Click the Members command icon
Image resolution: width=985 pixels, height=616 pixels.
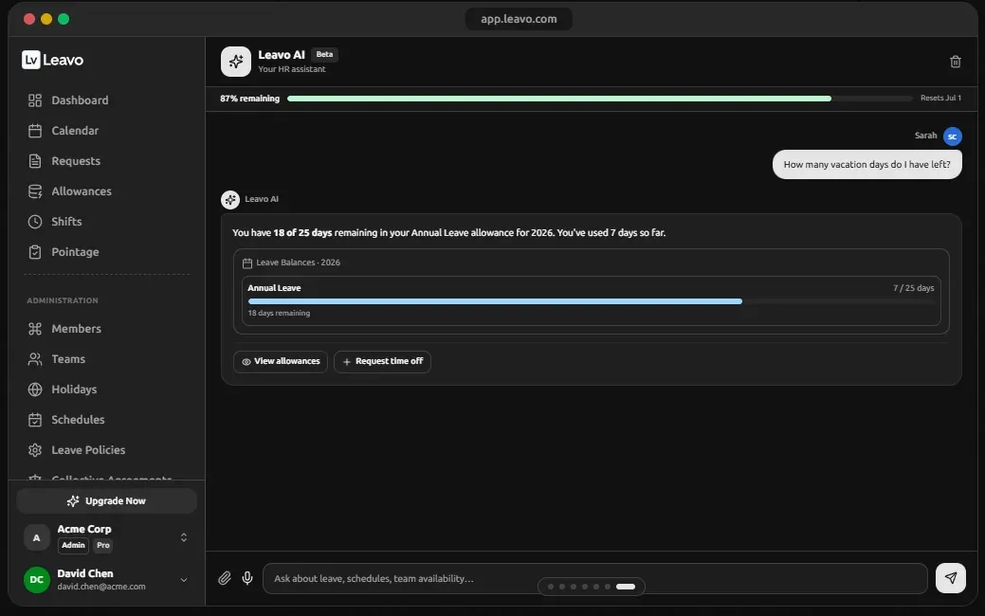coord(35,329)
